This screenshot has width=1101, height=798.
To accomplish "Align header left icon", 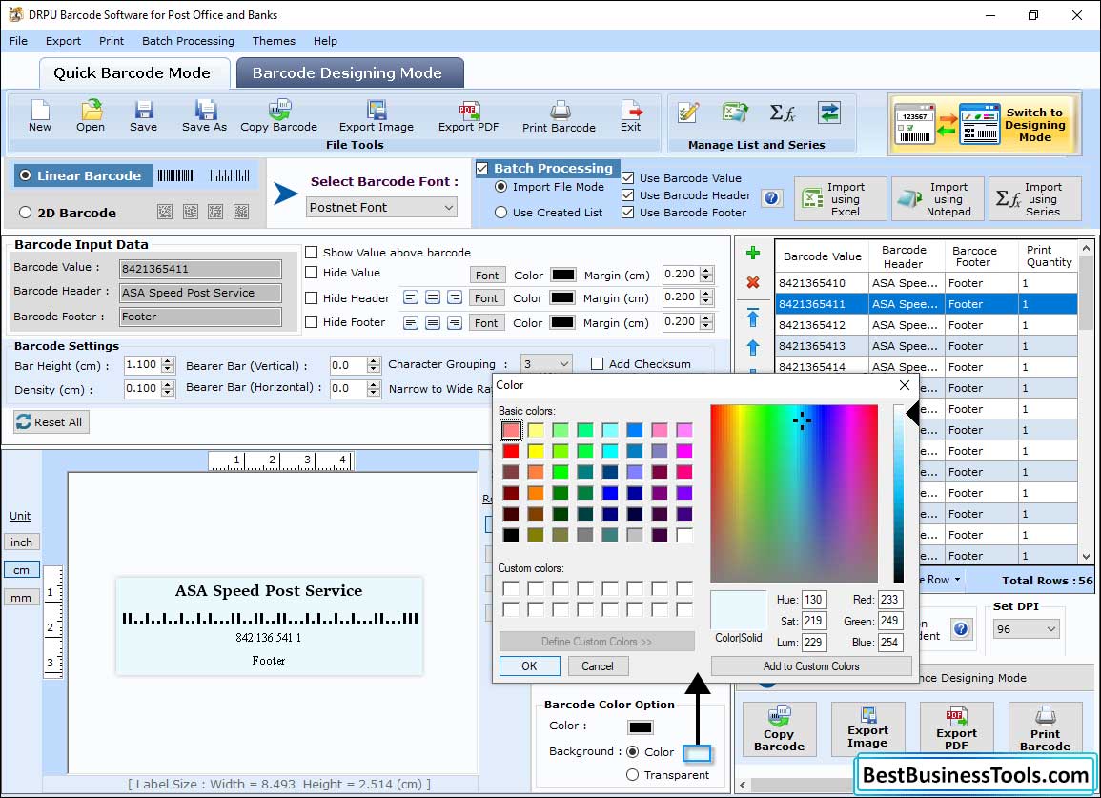I will (x=411, y=297).
